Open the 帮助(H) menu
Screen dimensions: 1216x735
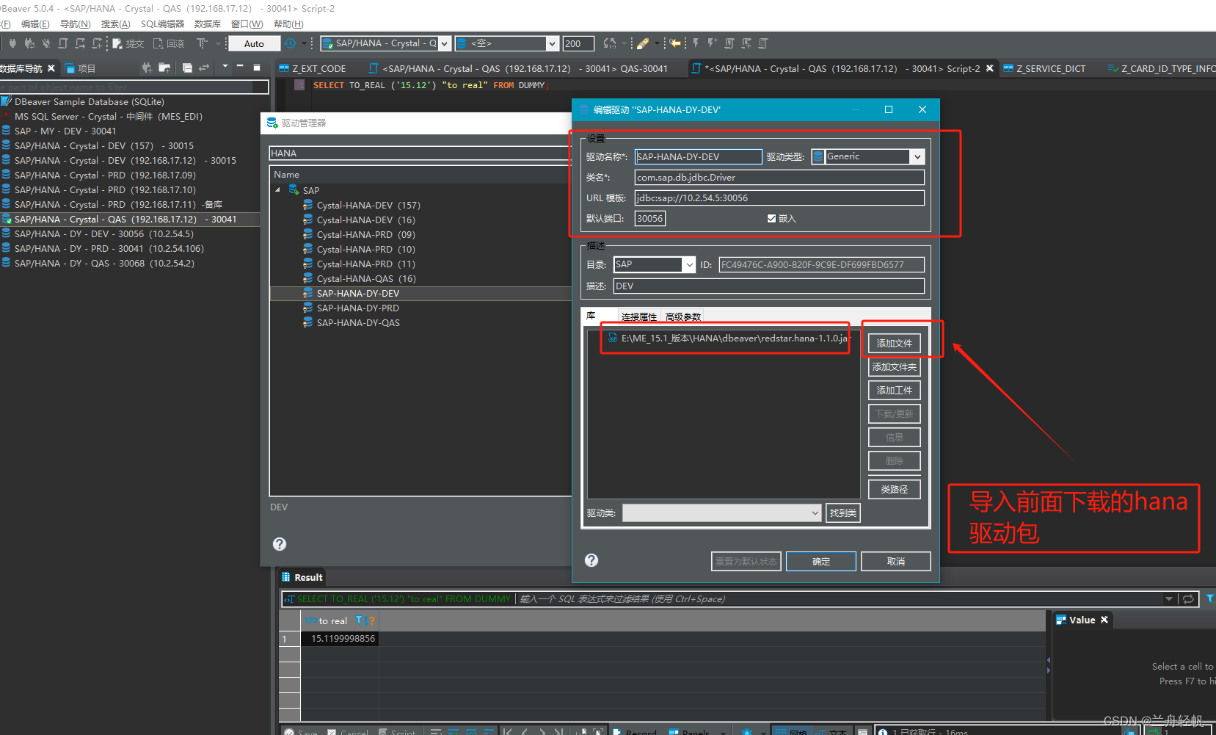288,24
